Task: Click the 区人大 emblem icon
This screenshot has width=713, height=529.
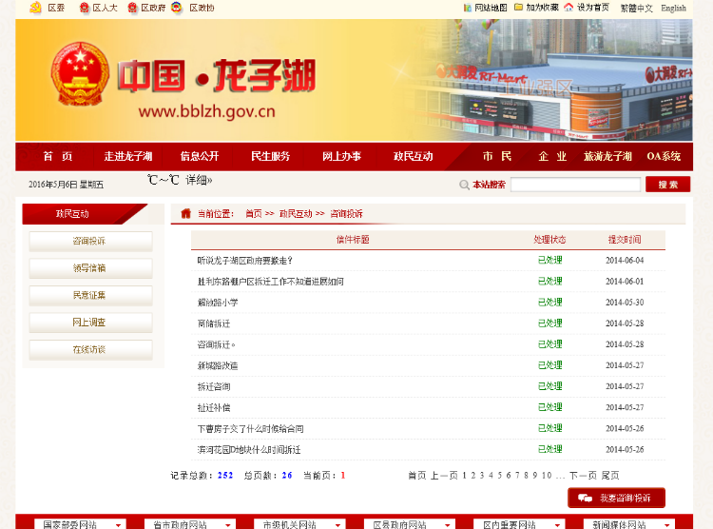Action: point(84,8)
